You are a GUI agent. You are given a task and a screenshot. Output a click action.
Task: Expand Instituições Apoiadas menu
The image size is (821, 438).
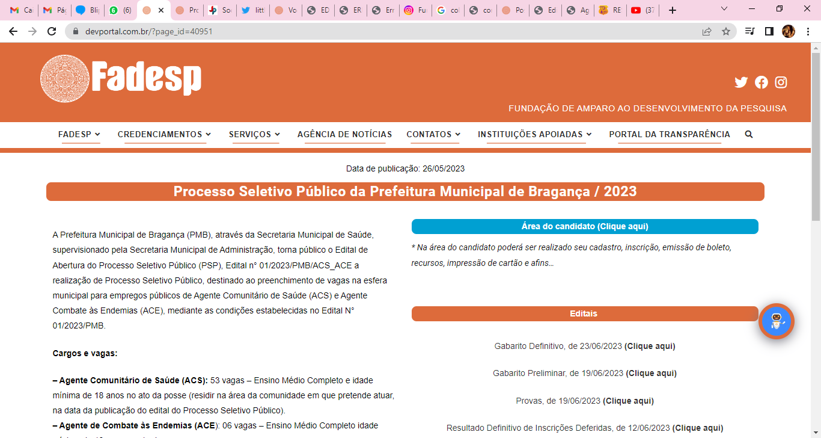point(535,134)
